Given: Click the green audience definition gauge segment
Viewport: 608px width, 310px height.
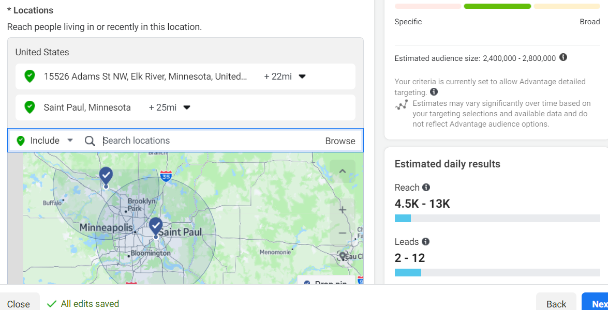Looking at the screenshot, I should click(x=497, y=6).
